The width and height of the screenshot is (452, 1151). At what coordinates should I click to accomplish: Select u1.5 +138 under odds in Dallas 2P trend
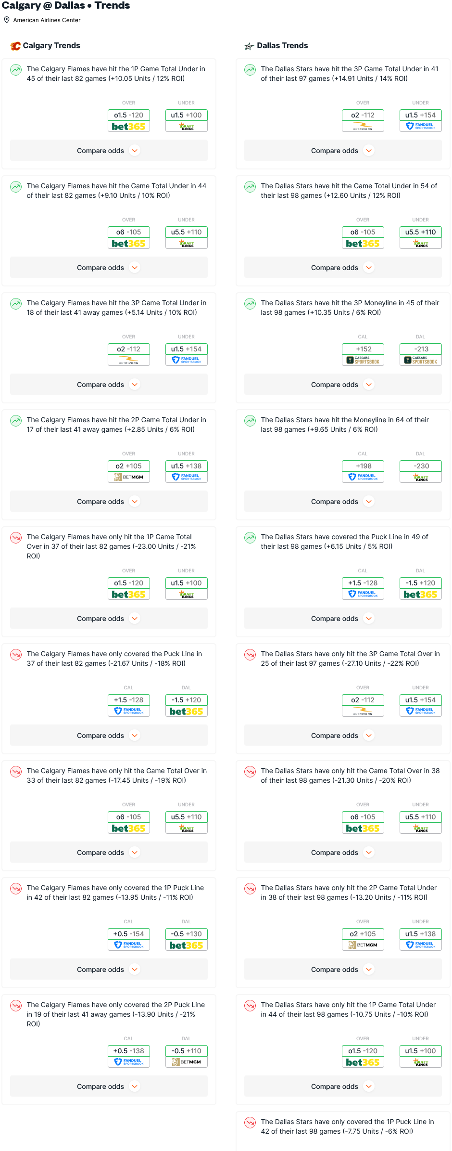click(421, 934)
